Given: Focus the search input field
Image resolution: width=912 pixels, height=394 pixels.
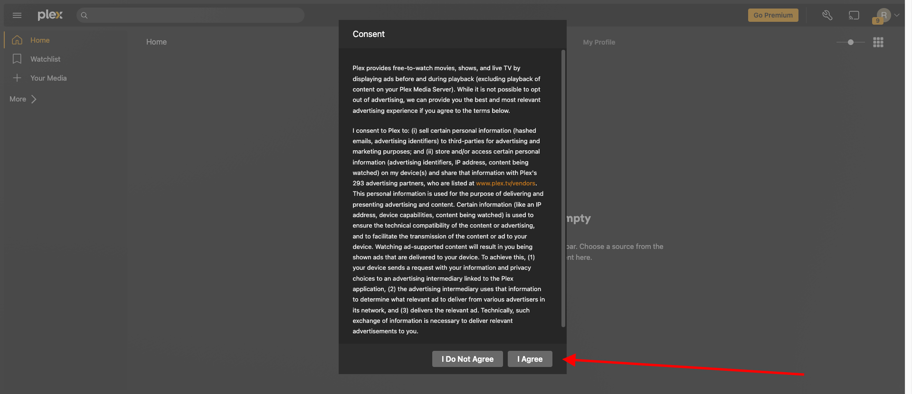Looking at the screenshot, I should [190, 15].
